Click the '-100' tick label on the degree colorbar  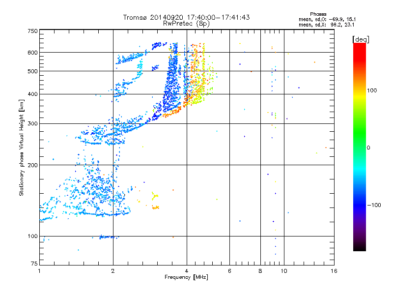[374, 205]
